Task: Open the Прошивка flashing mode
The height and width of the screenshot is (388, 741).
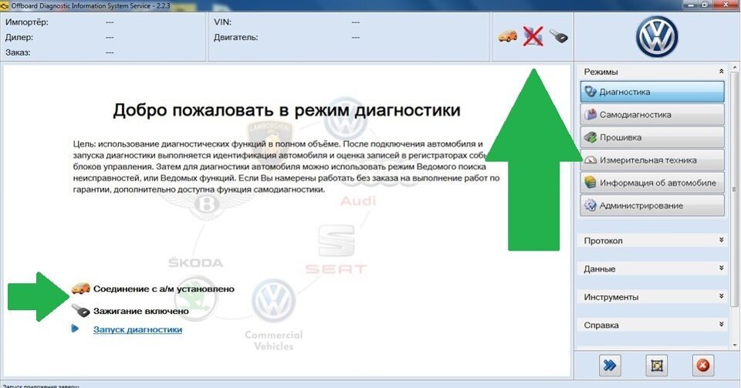Action: 651,137
